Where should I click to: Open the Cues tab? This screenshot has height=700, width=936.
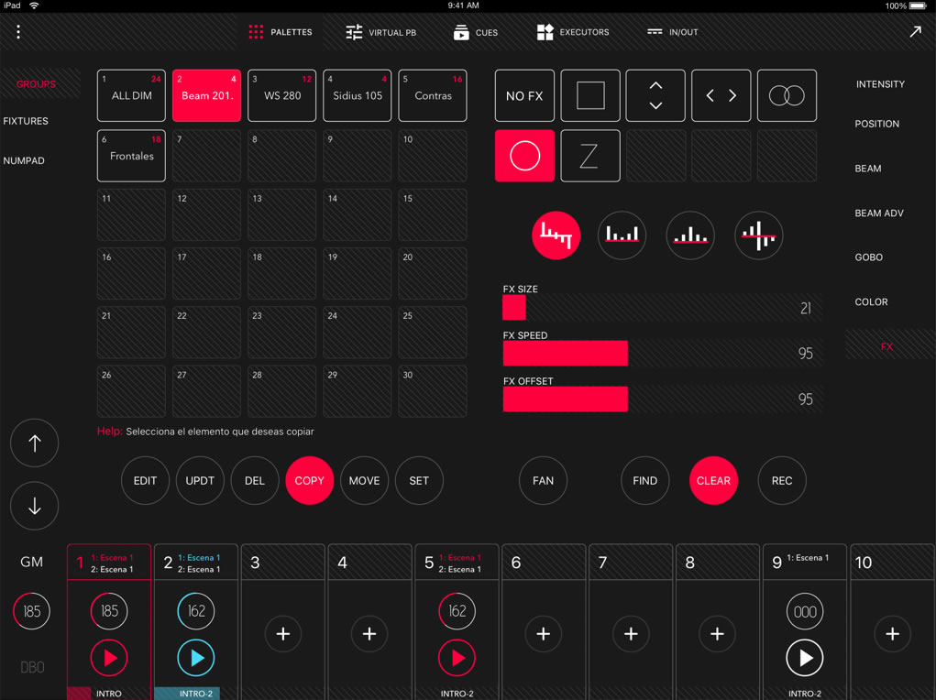click(476, 32)
